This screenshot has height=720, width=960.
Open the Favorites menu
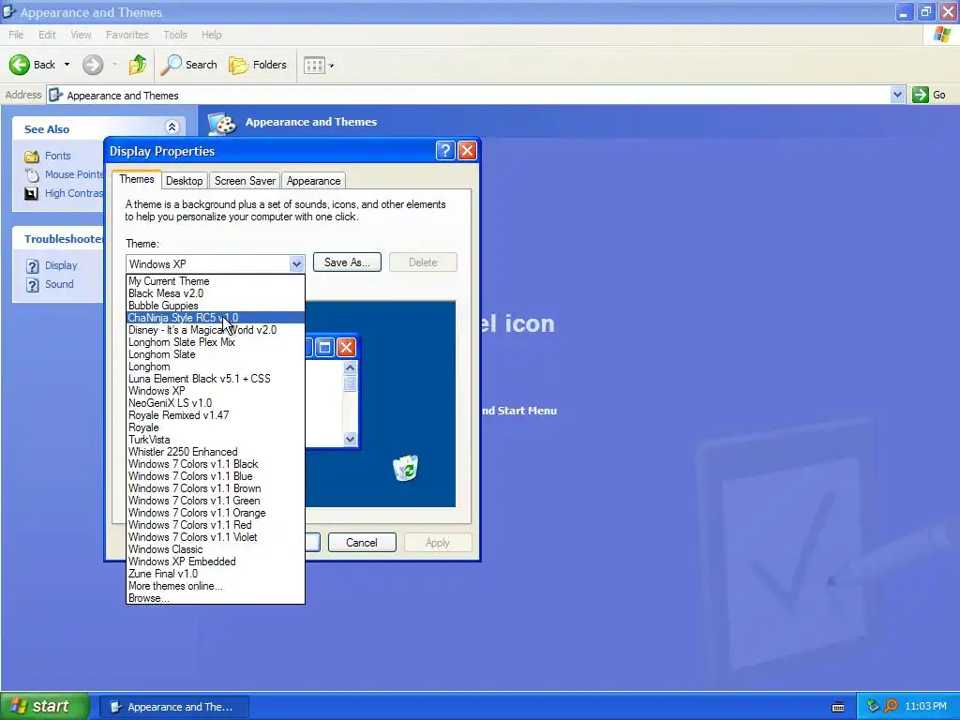click(127, 35)
